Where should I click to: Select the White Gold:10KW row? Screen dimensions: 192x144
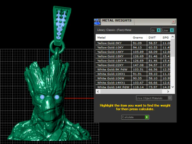tap(133, 78)
